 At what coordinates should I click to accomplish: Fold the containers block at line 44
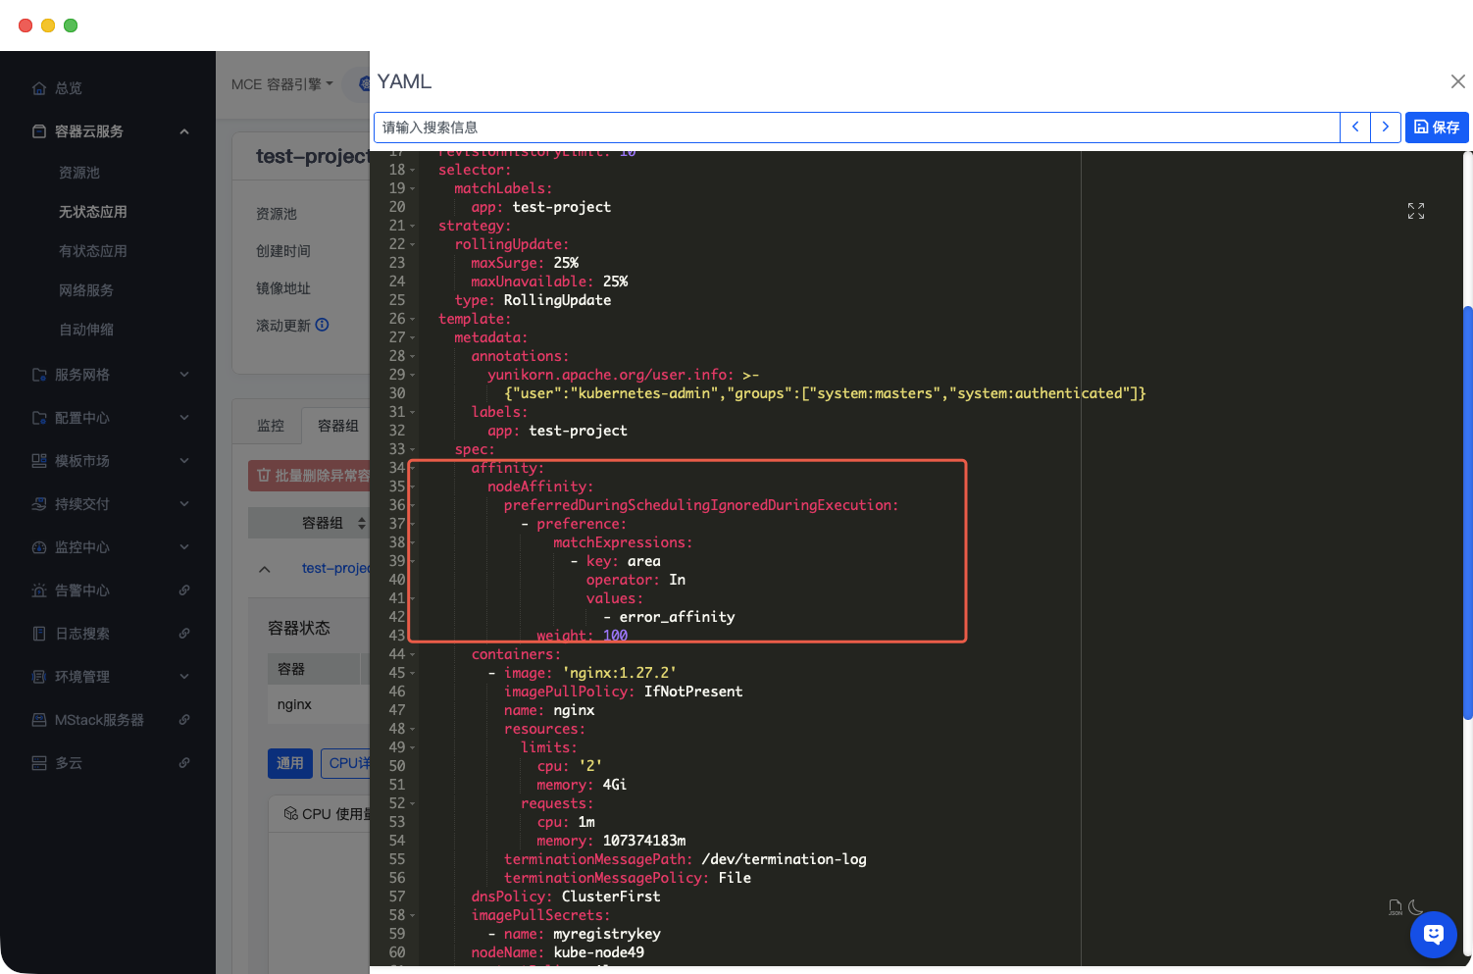tap(413, 654)
